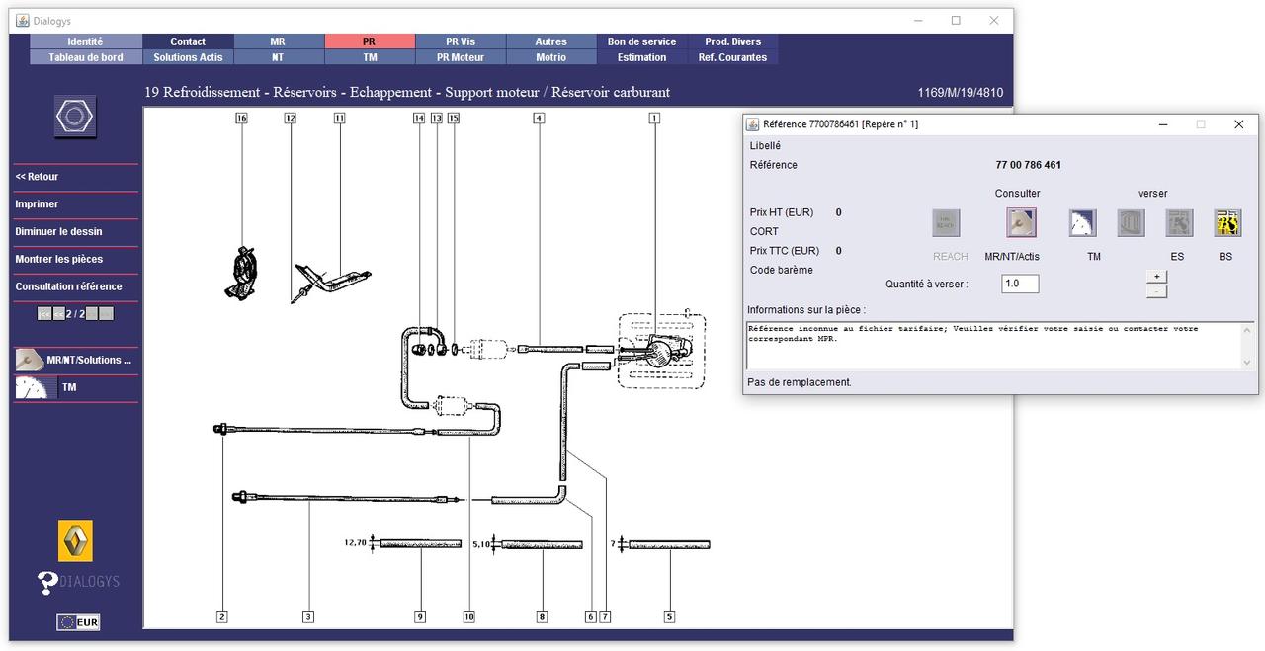Click Diminuer le dessin
Screen dimensions: 1265x651
pyautogui.click(x=58, y=232)
